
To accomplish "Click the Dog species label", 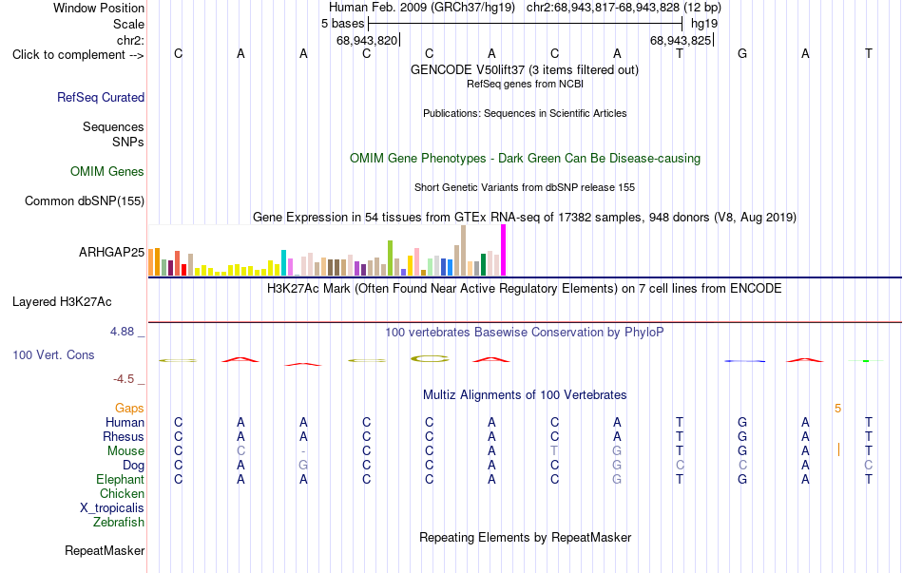I will (134, 466).
